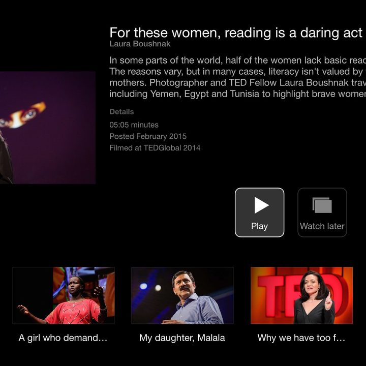Open the My daughter, Malala thumbnail
This screenshot has height=366, width=366.
tap(182, 295)
